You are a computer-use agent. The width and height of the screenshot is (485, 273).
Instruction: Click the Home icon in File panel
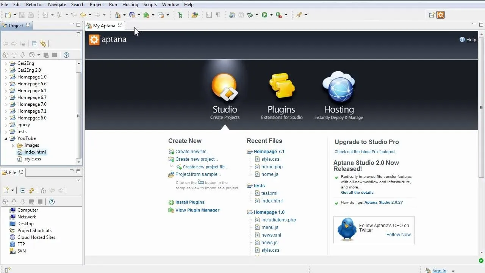click(43, 190)
